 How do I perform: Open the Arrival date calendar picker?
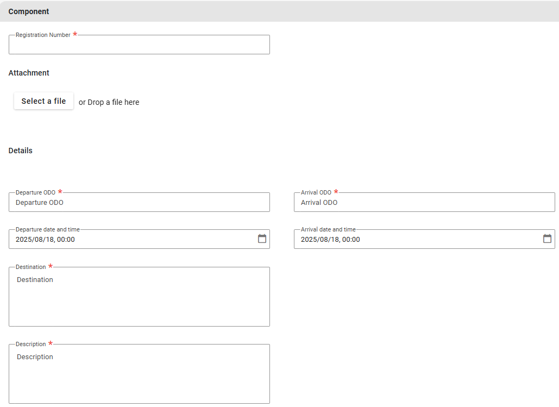coord(547,239)
